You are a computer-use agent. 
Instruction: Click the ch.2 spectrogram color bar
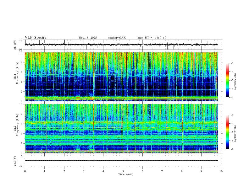[228, 132]
